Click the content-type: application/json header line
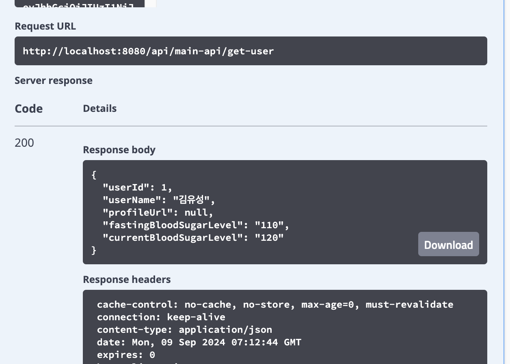The height and width of the screenshot is (364, 510). (x=185, y=330)
